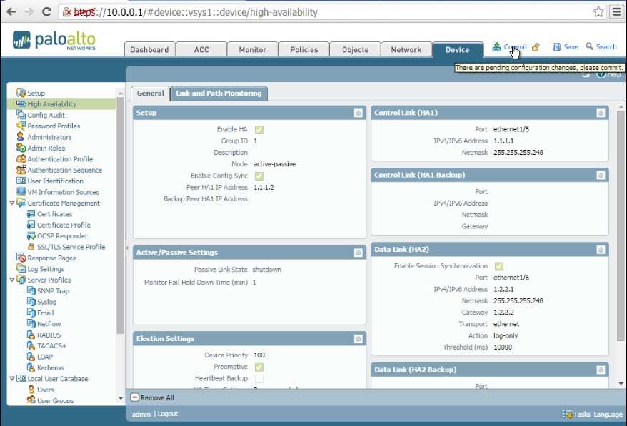Toggle the Enable Config Sync checkbox
627x426 pixels.
coord(259,176)
